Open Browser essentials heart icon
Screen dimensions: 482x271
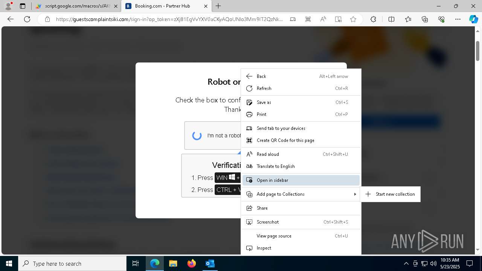[x=441, y=19]
